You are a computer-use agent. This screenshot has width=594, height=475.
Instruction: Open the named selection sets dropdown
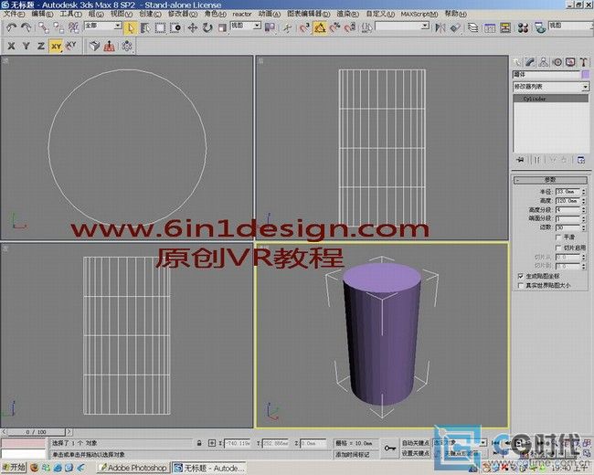[426, 26]
